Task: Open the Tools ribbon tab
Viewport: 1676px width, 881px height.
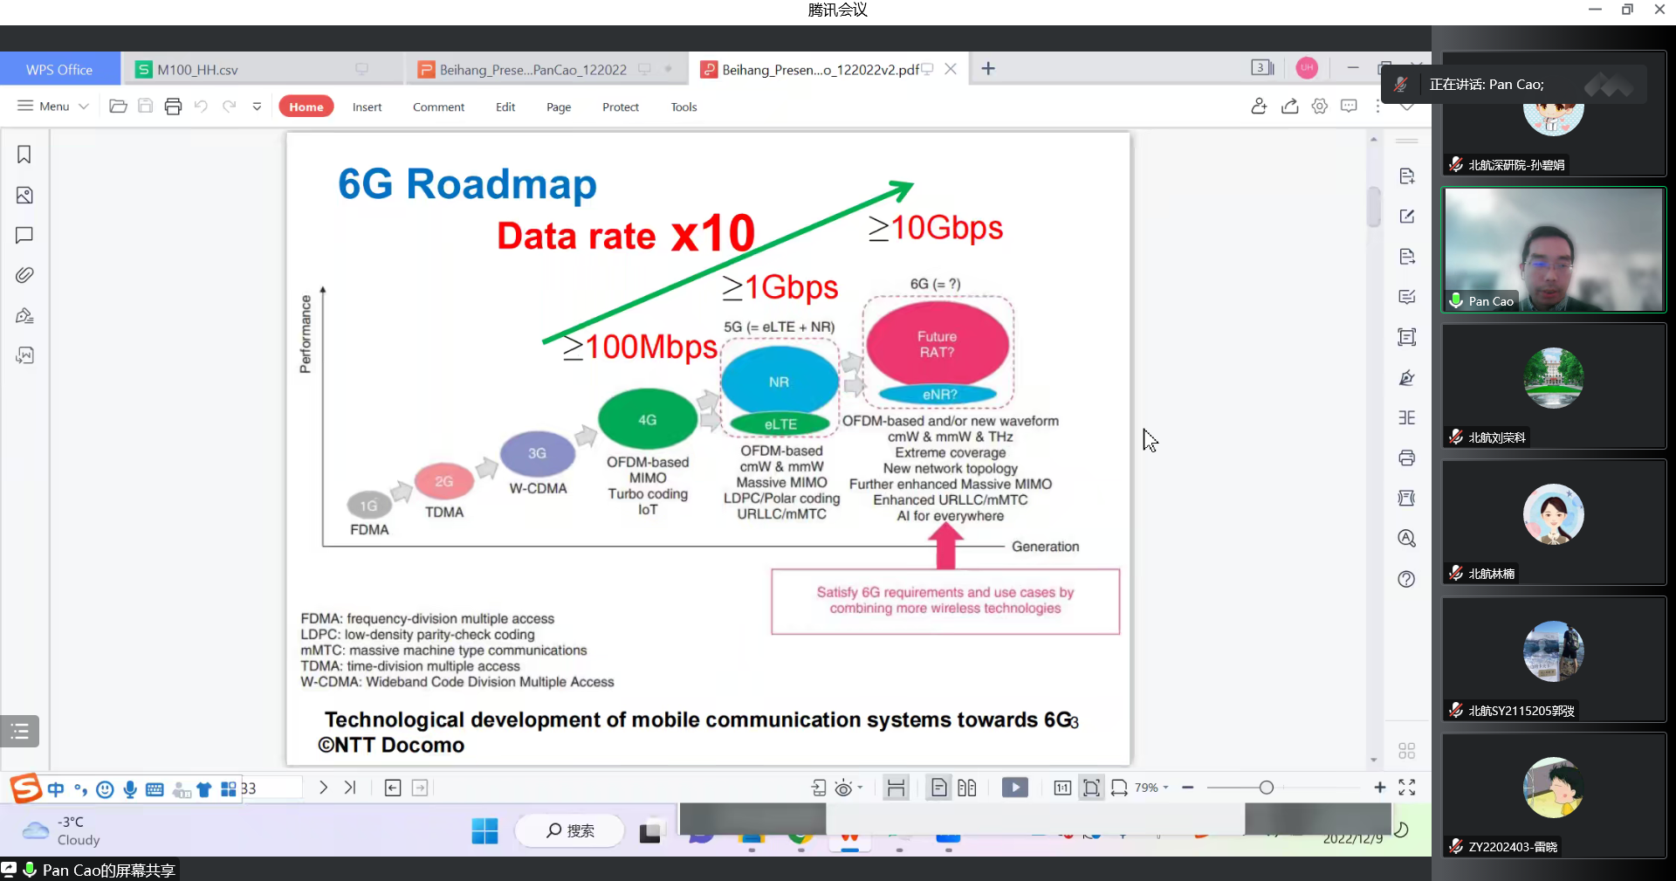Action: [683, 107]
